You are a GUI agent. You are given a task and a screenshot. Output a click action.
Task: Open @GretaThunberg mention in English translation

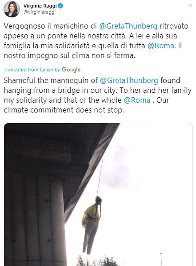coord(129,81)
